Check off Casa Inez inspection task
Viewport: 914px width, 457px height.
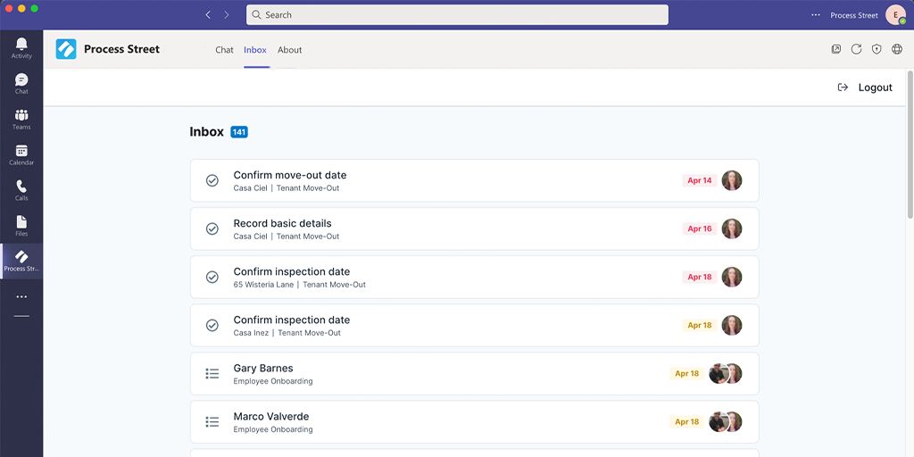point(212,326)
